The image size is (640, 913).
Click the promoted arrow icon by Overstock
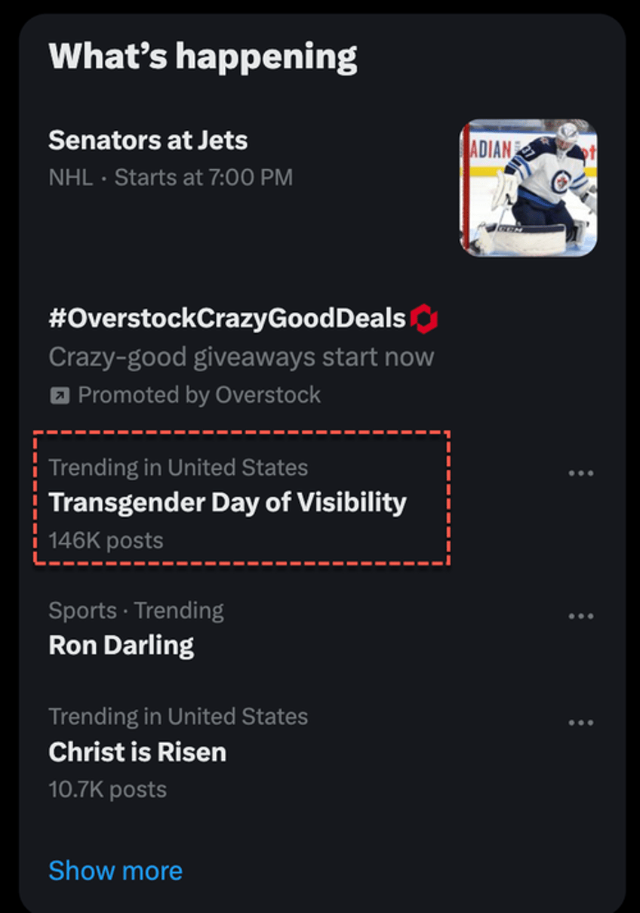coord(60,395)
